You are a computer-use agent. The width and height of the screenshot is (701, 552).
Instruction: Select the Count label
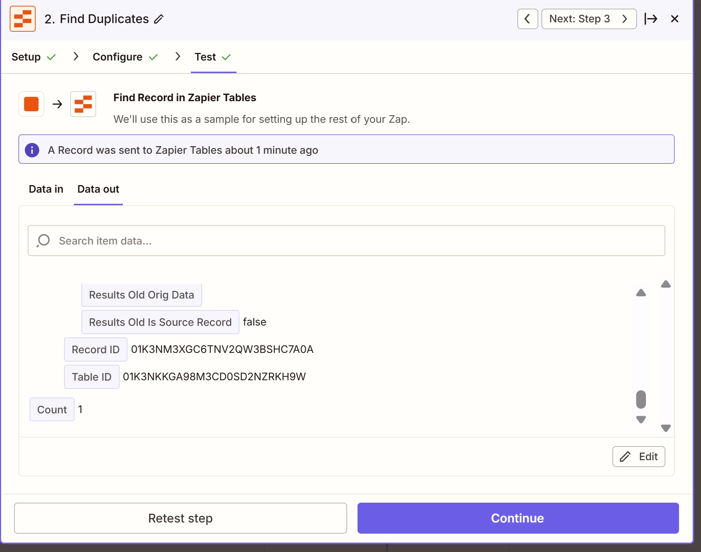point(52,410)
